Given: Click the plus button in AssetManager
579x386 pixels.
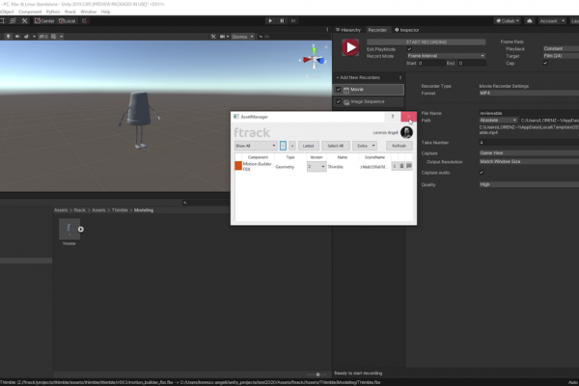Looking at the screenshot, I should coord(291,146).
